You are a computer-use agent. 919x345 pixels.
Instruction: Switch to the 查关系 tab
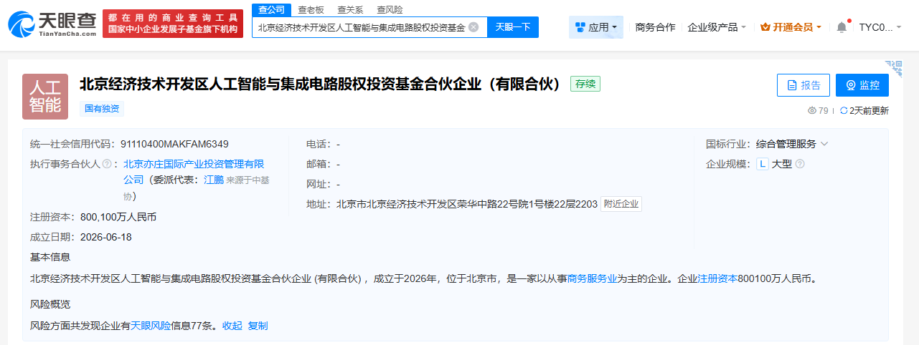(350, 9)
